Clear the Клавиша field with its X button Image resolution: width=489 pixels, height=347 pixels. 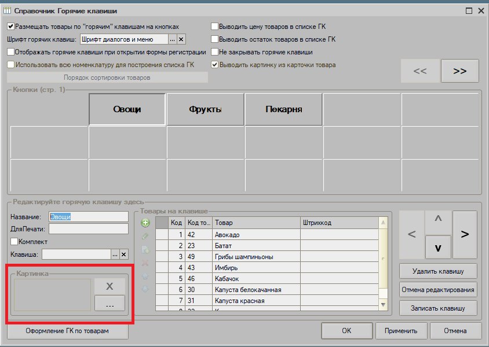(x=124, y=254)
